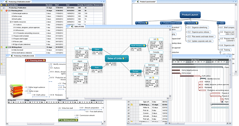
Task: Click attachment paperclip on Producing a Publication row
Action: pos(4,8)
